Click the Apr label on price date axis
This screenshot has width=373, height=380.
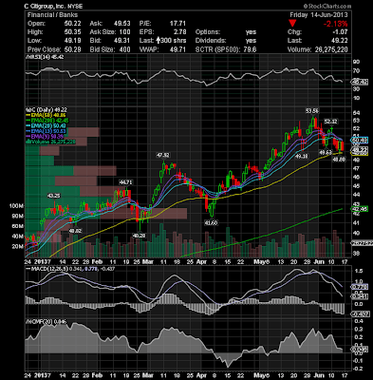pyautogui.click(x=201, y=262)
